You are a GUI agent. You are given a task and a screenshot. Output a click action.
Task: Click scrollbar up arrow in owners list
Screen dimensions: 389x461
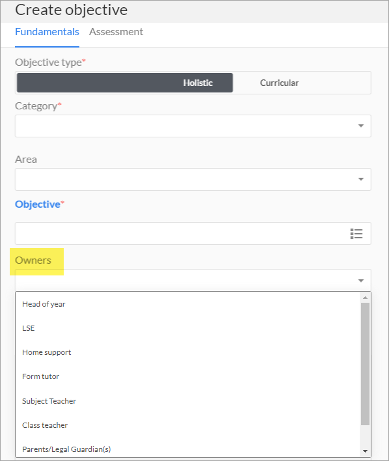(365, 298)
